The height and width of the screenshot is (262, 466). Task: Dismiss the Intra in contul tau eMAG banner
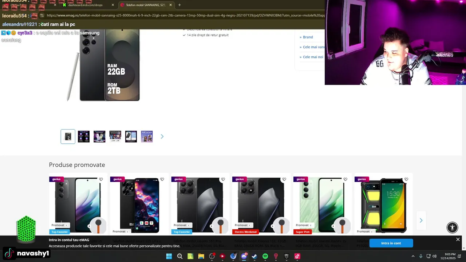(x=458, y=239)
